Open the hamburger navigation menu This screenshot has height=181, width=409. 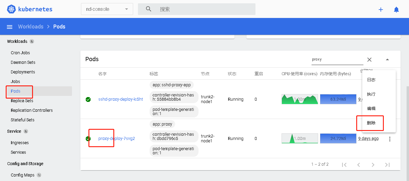(x=10, y=27)
